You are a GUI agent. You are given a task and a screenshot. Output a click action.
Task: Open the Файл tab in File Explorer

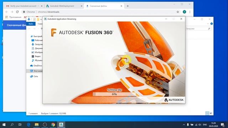coord(31,24)
